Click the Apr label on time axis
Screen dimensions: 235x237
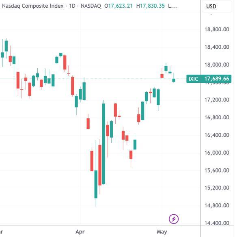(80, 232)
